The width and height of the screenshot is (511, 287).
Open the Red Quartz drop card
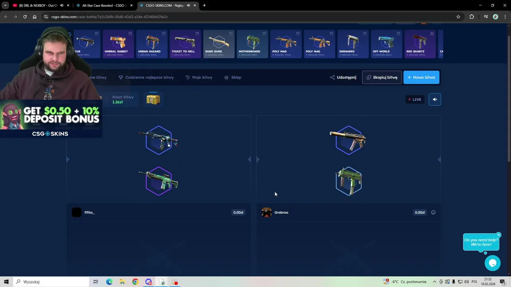pos(420,44)
